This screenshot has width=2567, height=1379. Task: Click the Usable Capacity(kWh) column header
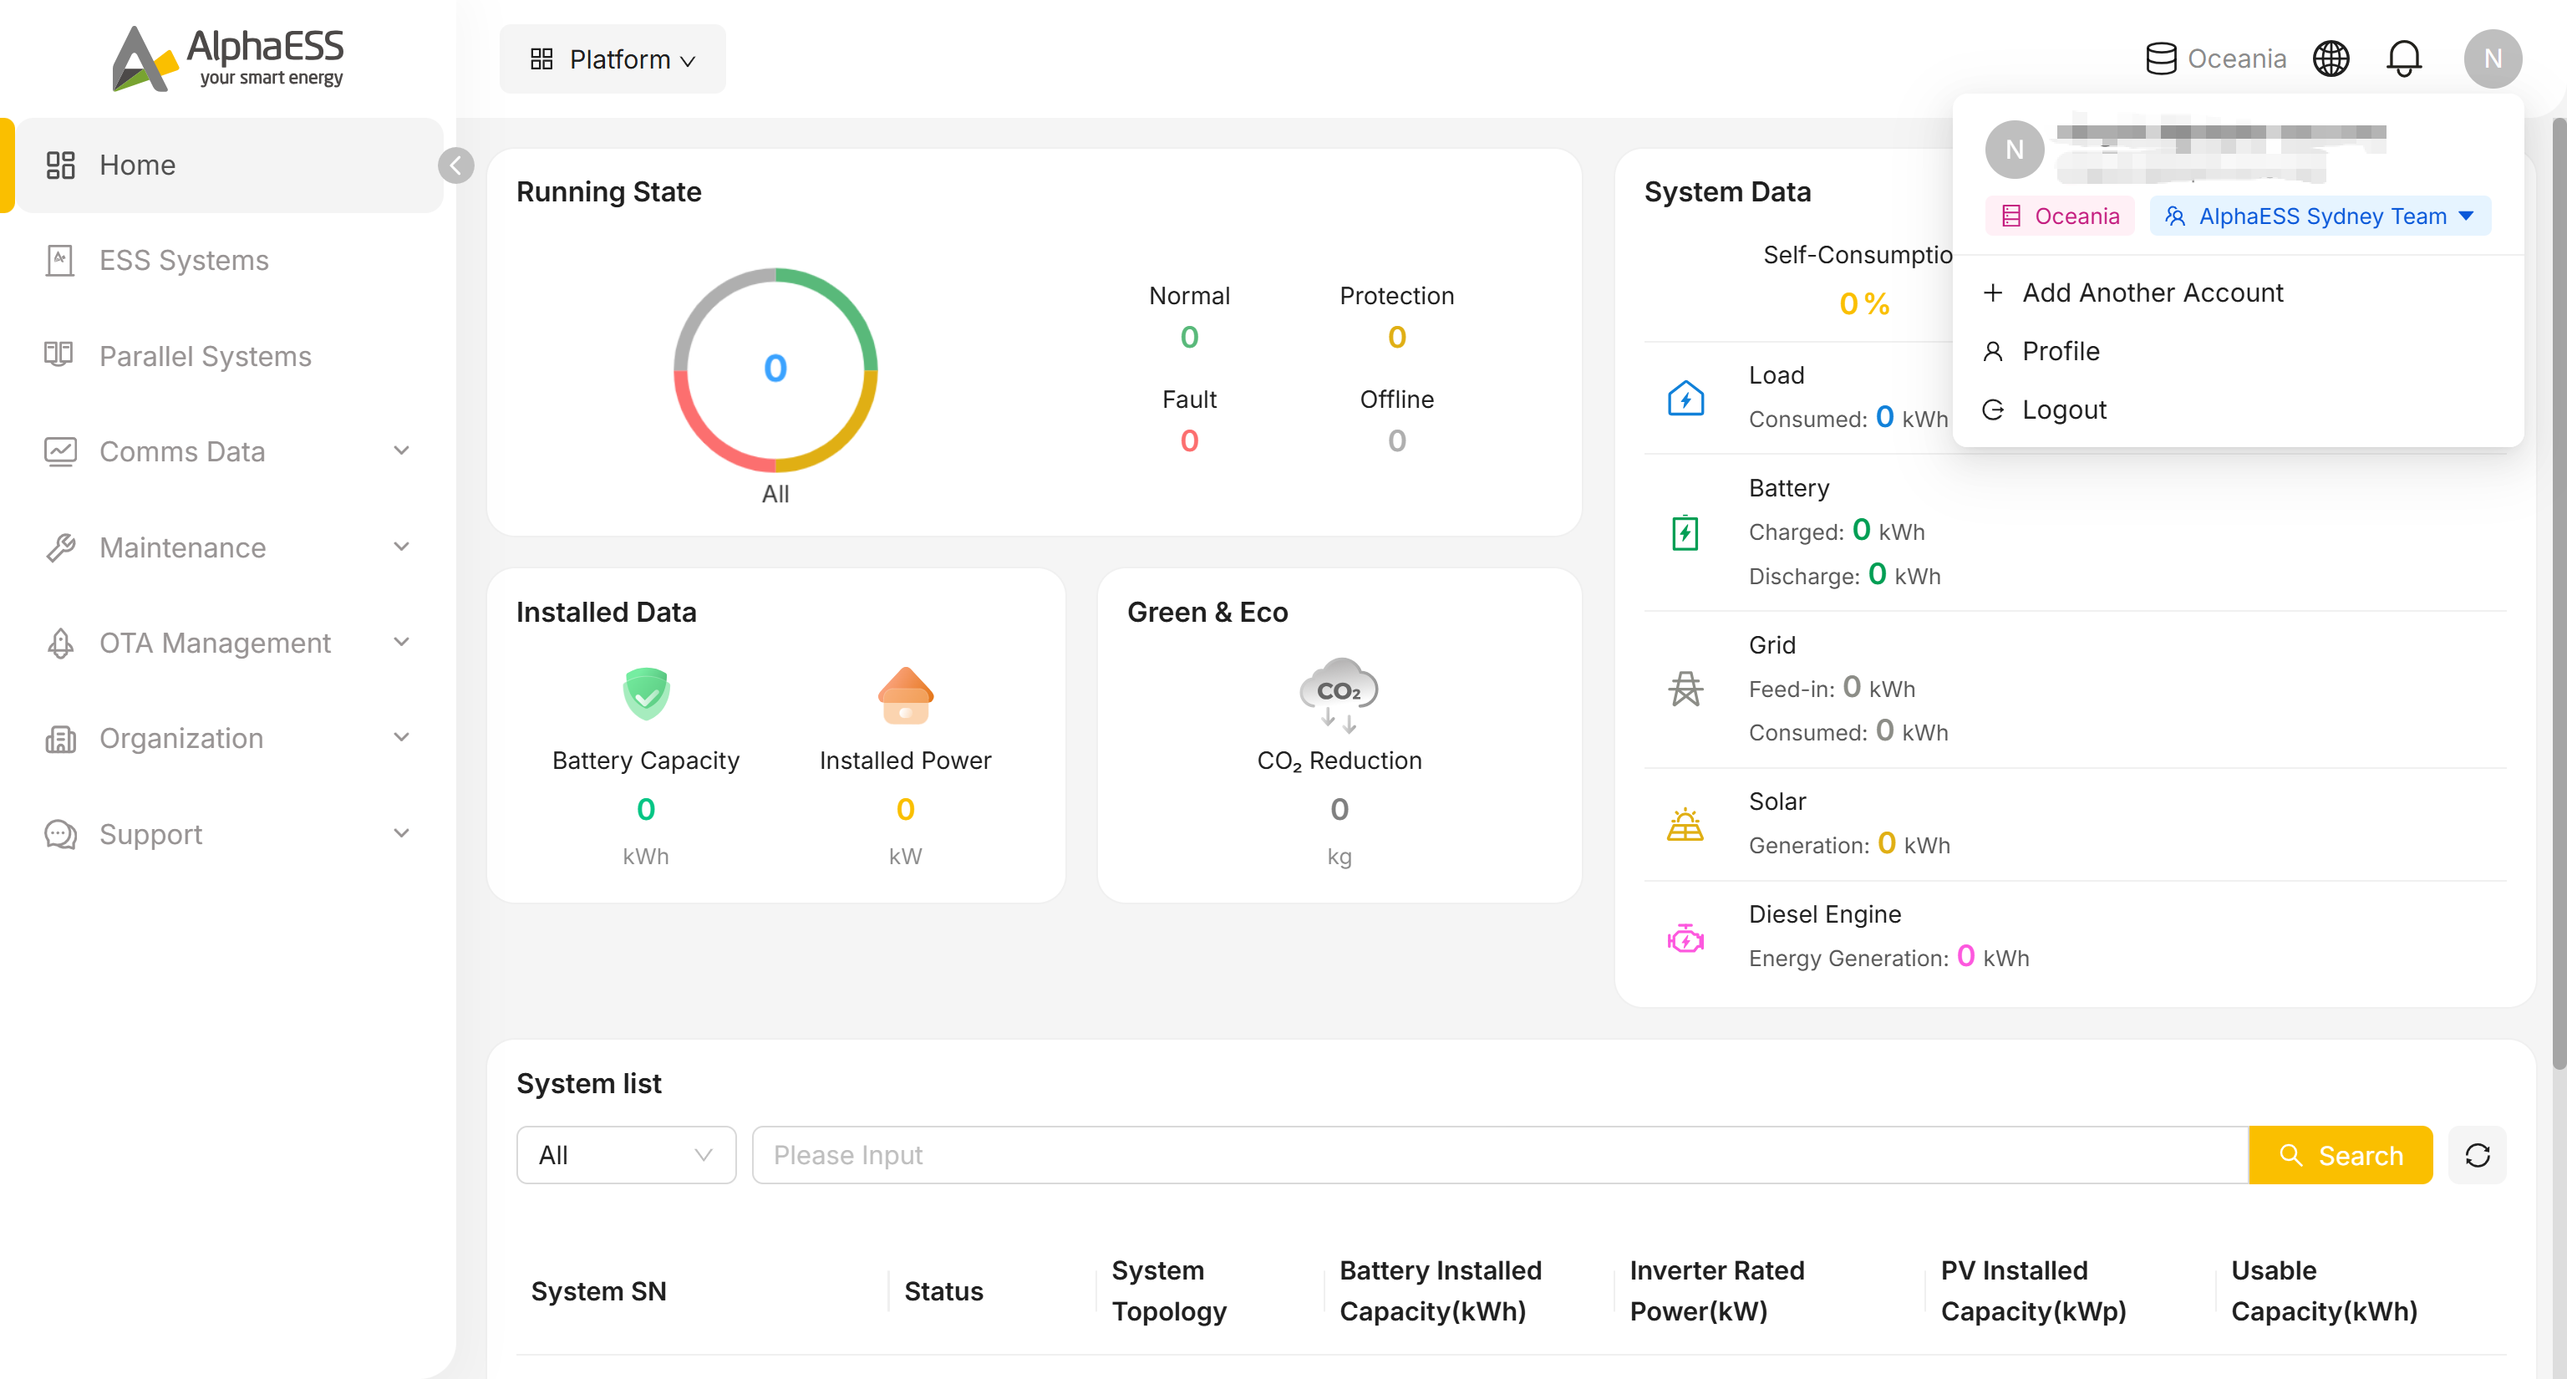[2324, 1290]
